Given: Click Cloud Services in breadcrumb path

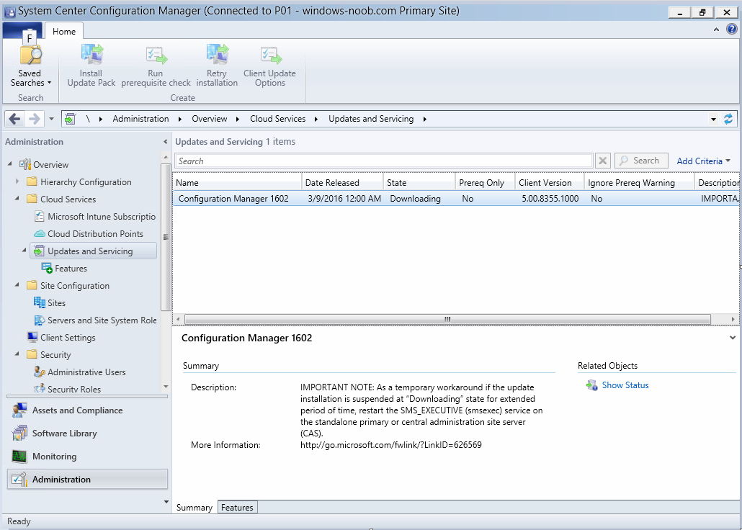Looking at the screenshot, I should [278, 119].
